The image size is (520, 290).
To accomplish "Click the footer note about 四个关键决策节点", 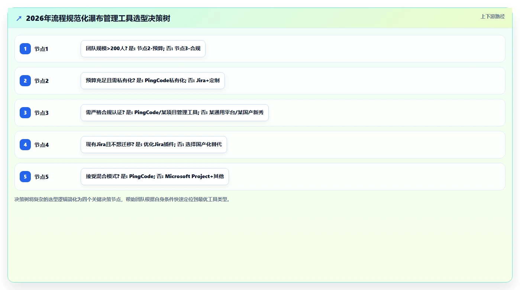I will 122,200.
